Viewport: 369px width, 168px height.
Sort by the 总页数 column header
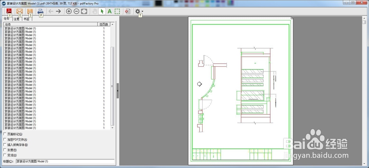(x=104, y=24)
